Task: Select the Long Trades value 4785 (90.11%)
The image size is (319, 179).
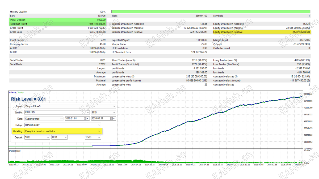Action: pyautogui.click(x=302, y=60)
